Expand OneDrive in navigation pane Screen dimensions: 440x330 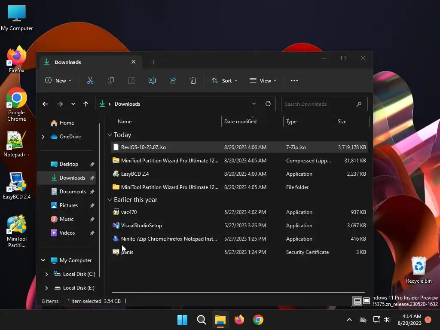pos(43,137)
